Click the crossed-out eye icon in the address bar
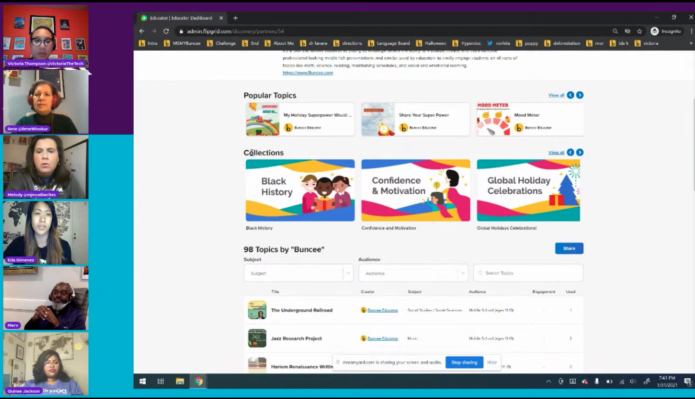The width and height of the screenshot is (695, 399). 627,31
